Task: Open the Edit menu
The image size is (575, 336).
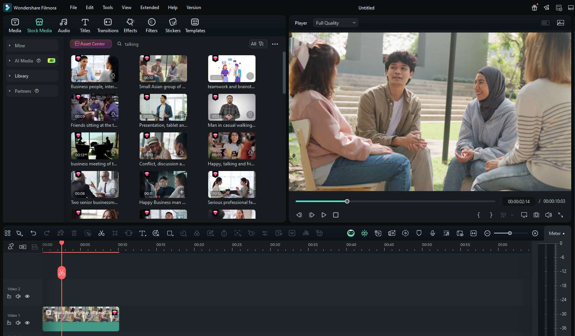Action: point(90,8)
